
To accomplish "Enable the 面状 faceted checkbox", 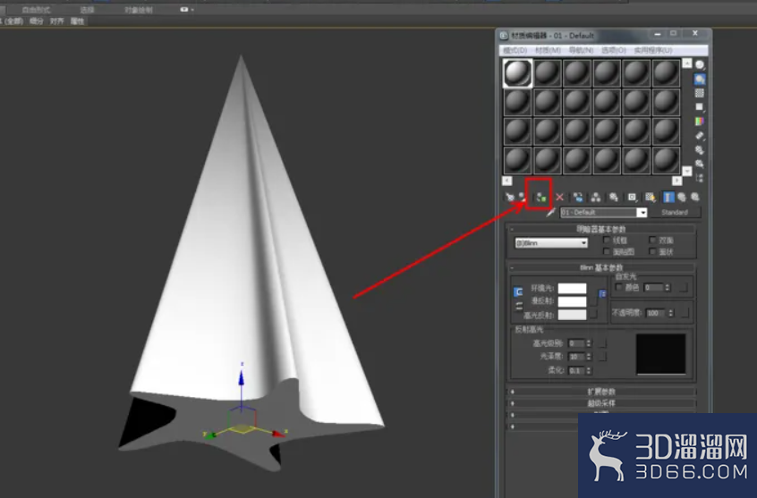I will click(x=652, y=251).
